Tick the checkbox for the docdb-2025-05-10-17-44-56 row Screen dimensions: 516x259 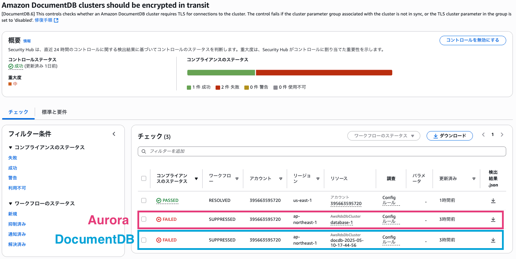click(144, 240)
